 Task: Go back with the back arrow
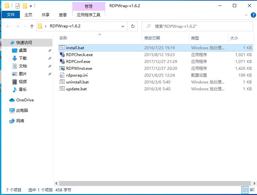8,26
